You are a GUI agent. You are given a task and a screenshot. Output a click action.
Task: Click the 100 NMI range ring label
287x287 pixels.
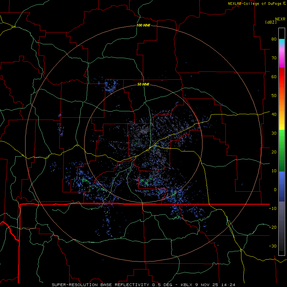pyautogui.click(x=143, y=25)
